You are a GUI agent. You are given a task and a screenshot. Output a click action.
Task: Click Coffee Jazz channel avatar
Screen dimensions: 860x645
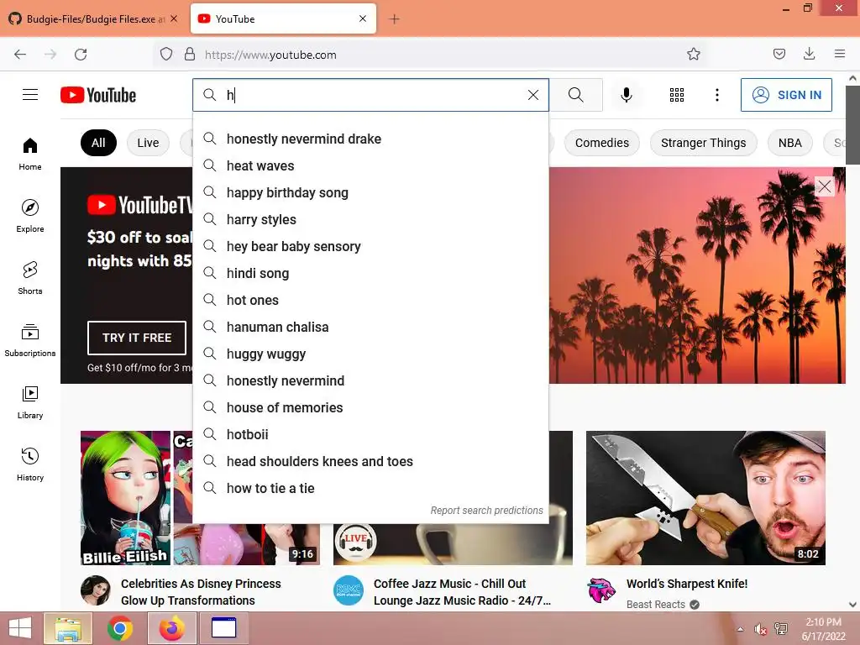point(349,590)
